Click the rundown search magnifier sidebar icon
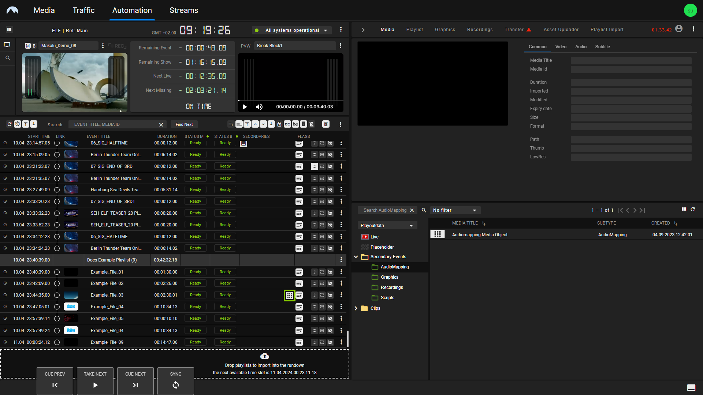Viewport: 703px width, 395px height. (x=8, y=58)
